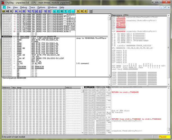Click the disassembly pane scroll up arrow
Image resolution: width=172 pixels, height=140 pixels.
(x=109, y=15)
